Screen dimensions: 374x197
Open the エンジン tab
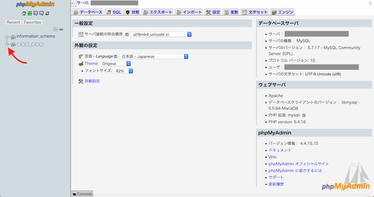click(283, 12)
